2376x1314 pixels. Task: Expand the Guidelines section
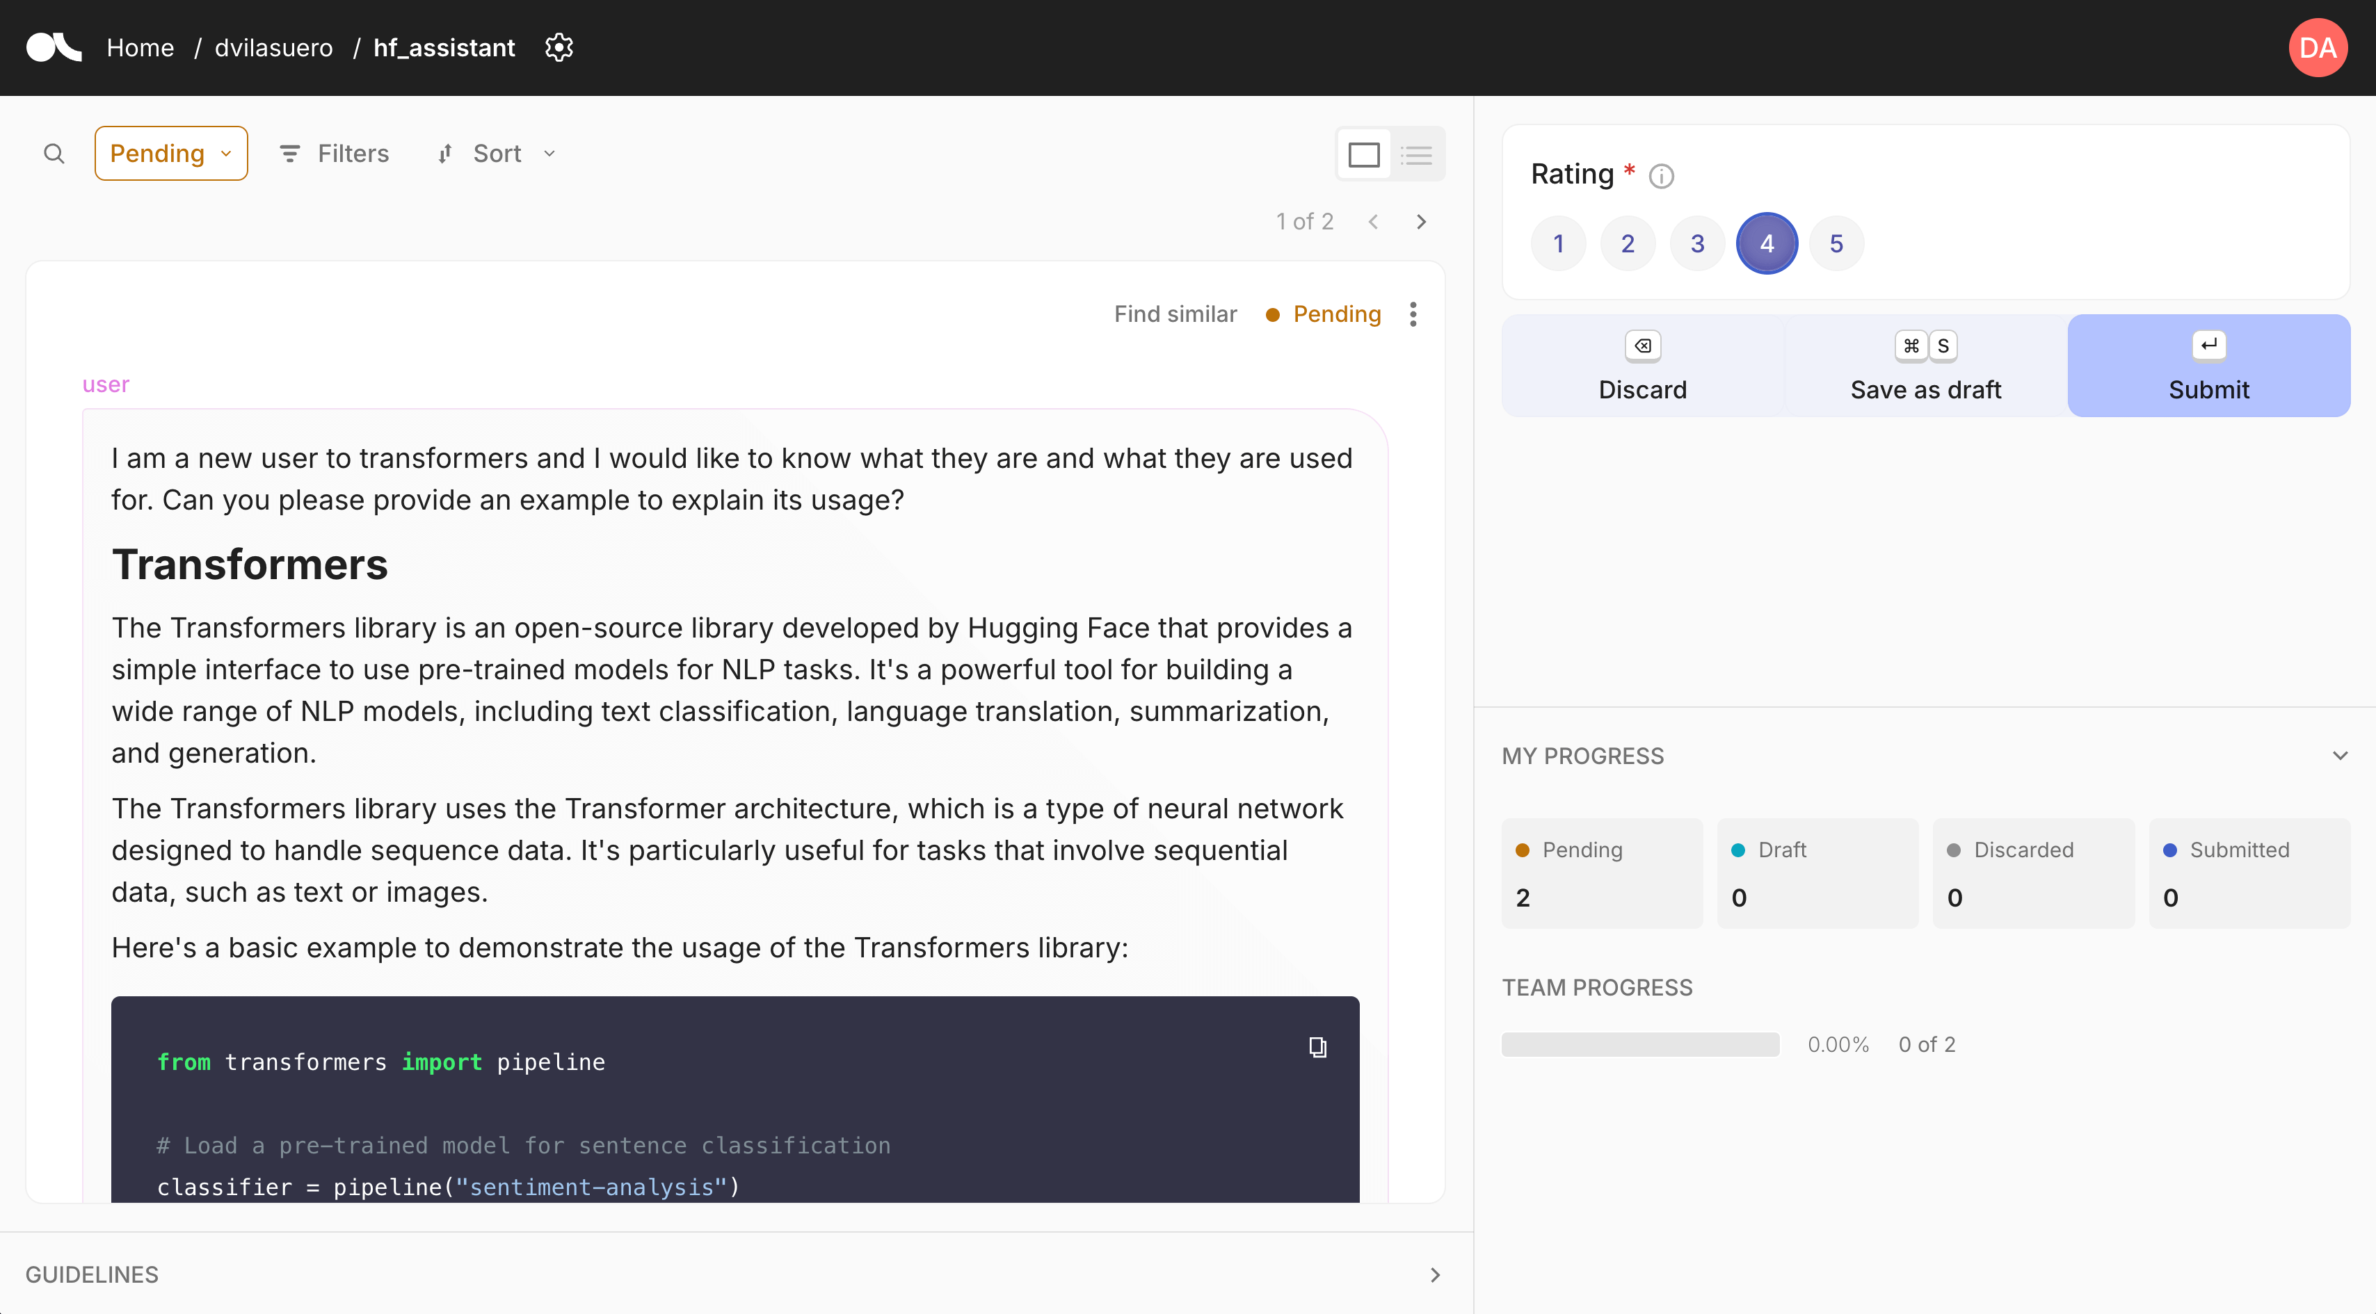point(1434,1274)
